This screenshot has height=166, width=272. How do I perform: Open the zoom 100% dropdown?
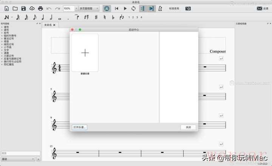pyautogui.click(x=71, y=8)
